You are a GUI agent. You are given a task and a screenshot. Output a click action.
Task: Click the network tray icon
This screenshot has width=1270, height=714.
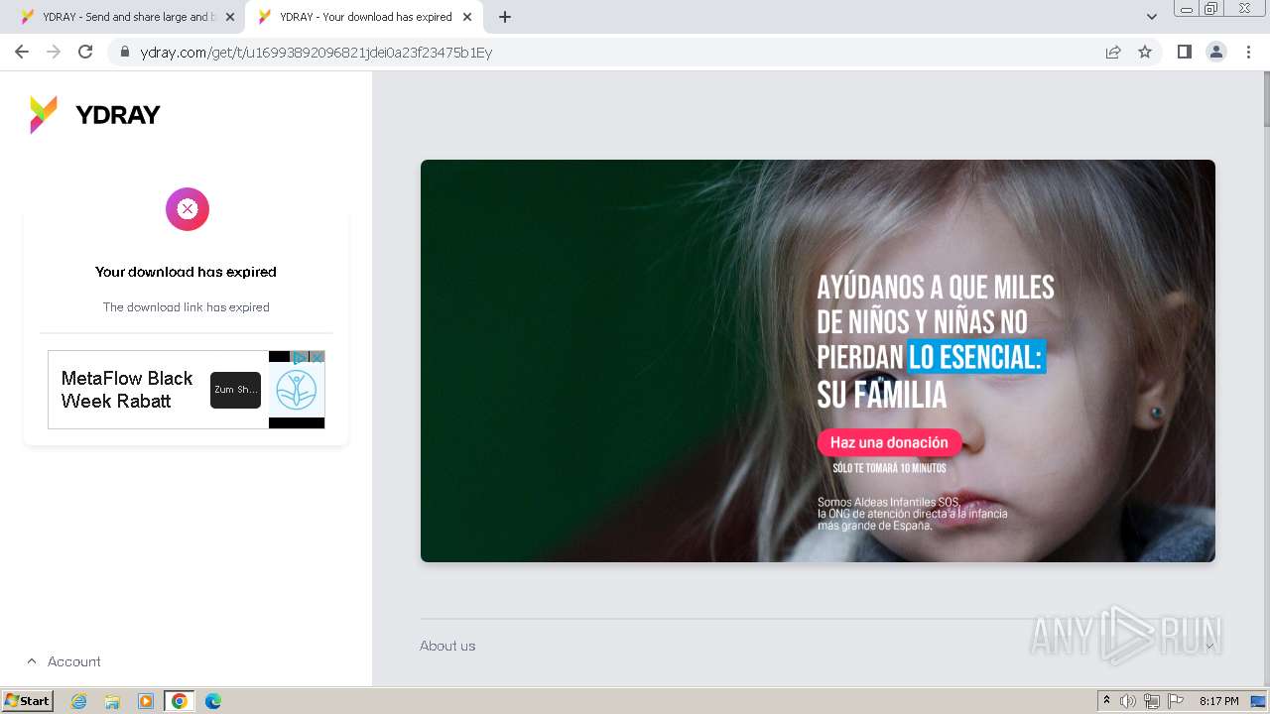point(1152,701)
